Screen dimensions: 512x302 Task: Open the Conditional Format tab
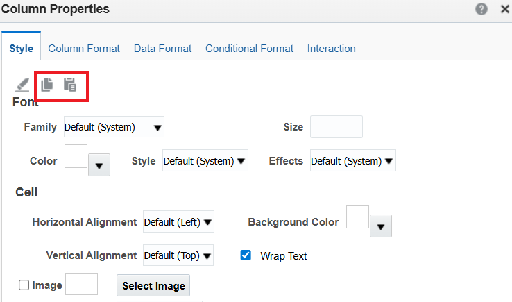click(x=249, y=49)
